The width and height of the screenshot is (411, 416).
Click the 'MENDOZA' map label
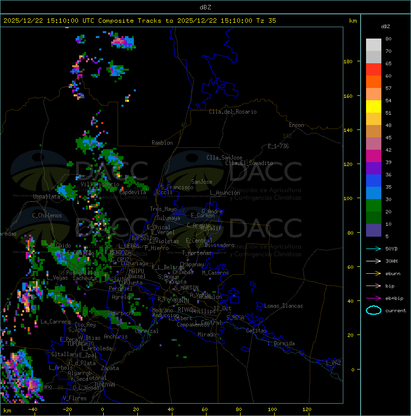coord(120,252)
